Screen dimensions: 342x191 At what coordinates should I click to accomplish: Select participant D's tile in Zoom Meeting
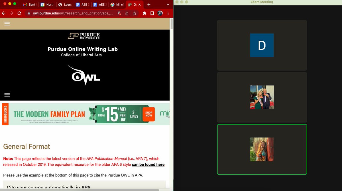(x=262, y=45)
